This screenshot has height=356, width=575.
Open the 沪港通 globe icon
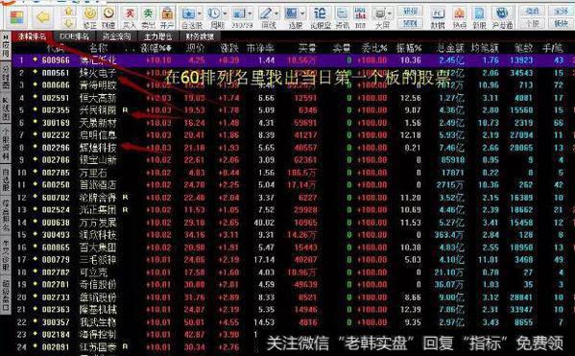pos(502,17)
